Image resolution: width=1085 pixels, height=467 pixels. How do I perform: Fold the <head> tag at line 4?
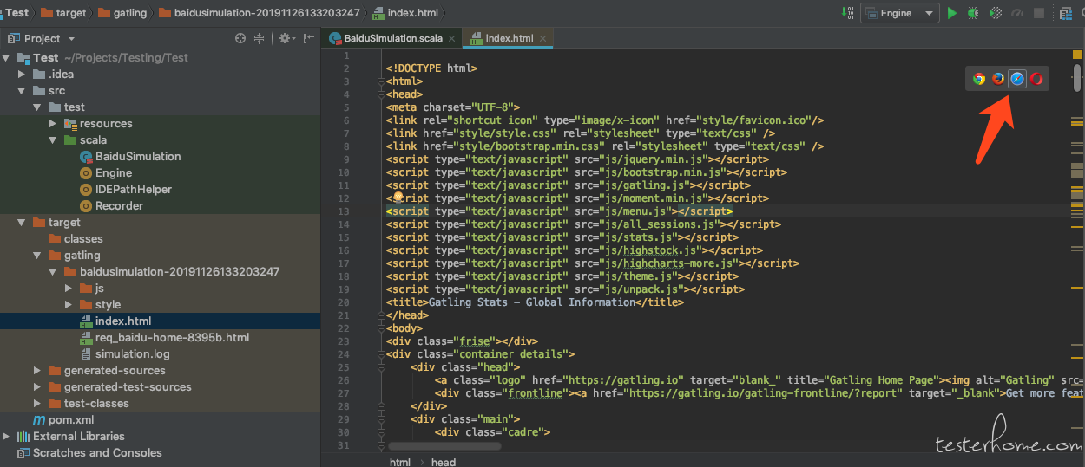point(380,94)
